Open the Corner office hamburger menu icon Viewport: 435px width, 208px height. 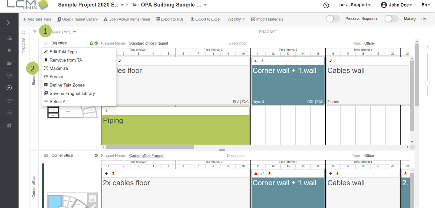coord(46,155)
